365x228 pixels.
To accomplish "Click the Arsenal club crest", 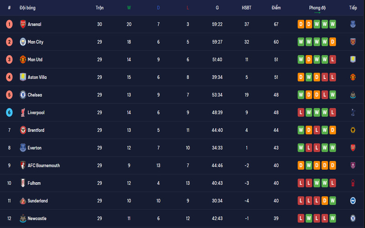I will (x=23, y=24).
